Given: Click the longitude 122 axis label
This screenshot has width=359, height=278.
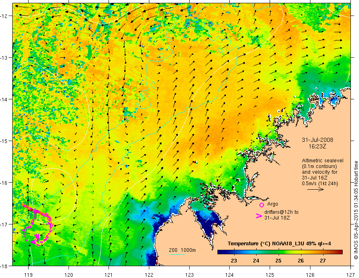Looking at the screenshot, I should (149, 275).
